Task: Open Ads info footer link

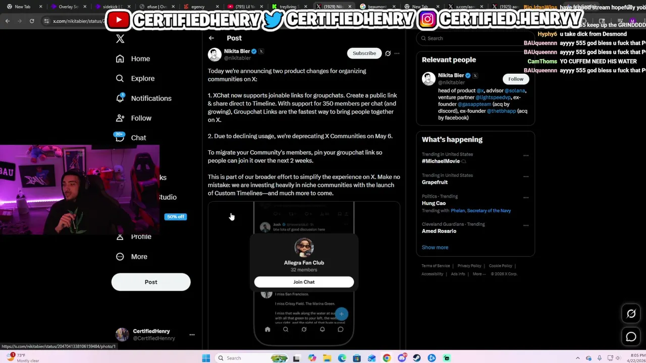Action: [x=458, y=274]
